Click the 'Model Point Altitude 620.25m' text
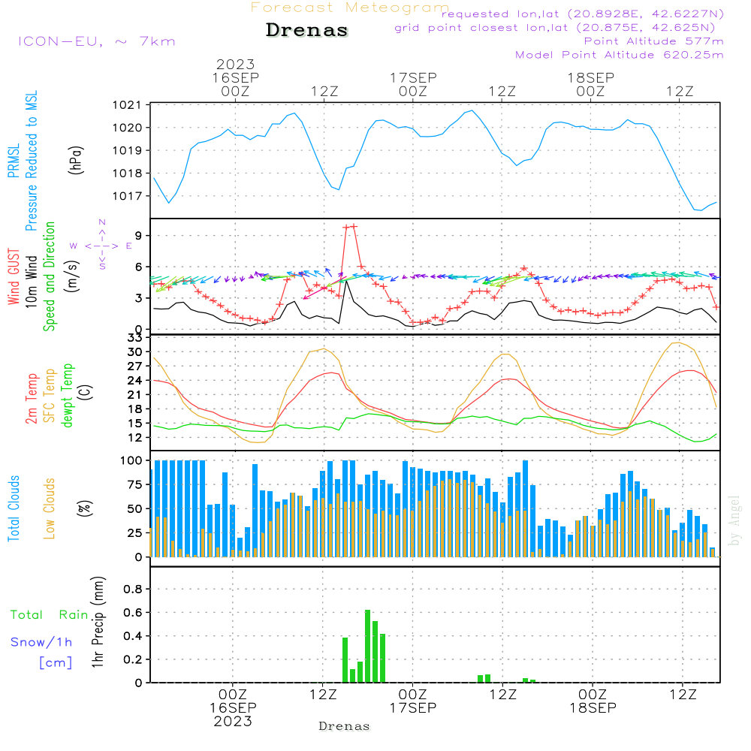Image resolution: width=751 pixels, height=751 pixels. [620, 55]
